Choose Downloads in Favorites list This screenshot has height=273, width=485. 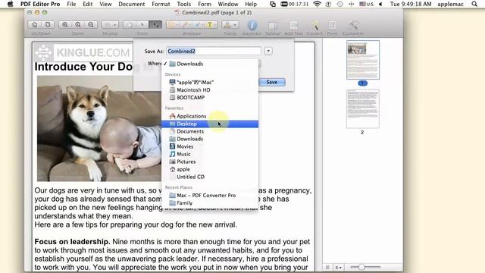click(x=210, y=139)
